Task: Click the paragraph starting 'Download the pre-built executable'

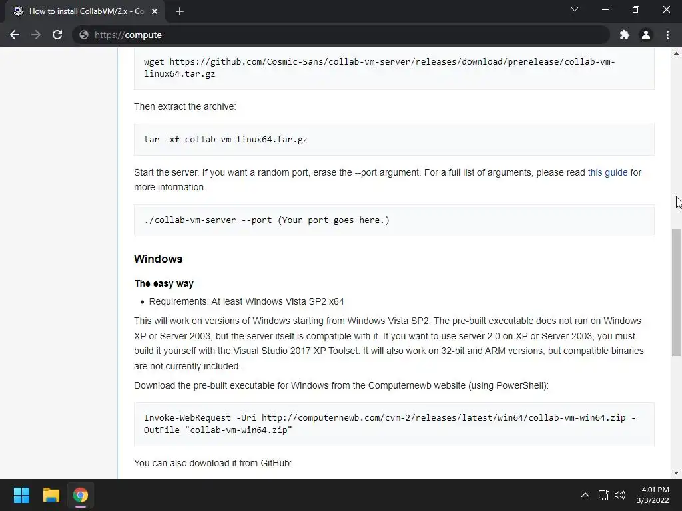Action: pyautogui.click(x=342, y=385)
